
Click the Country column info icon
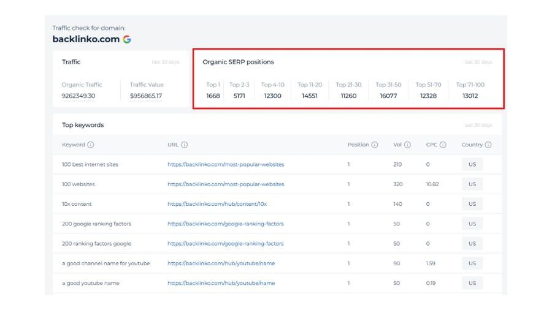[x=488, y=145]
